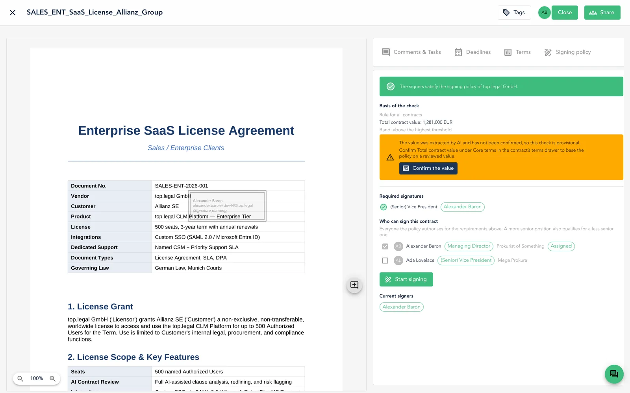Click the Assigned status badge

coord(561,246)
